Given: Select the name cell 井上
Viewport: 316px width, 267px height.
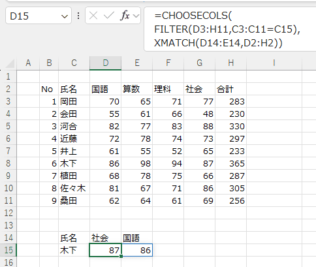Looking at the screenshot, I should pos(74,151).
